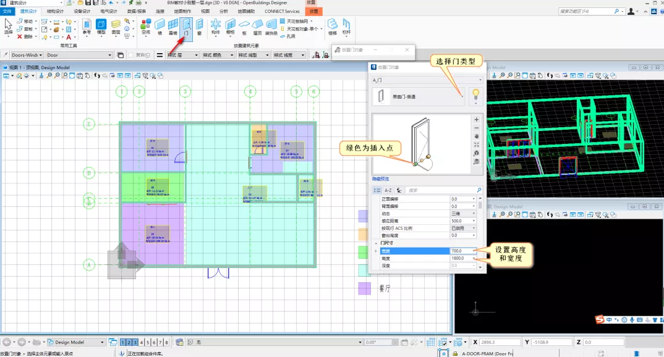Select the 板 (slab) tool
664x357 pixels.
tap(244, 27)
